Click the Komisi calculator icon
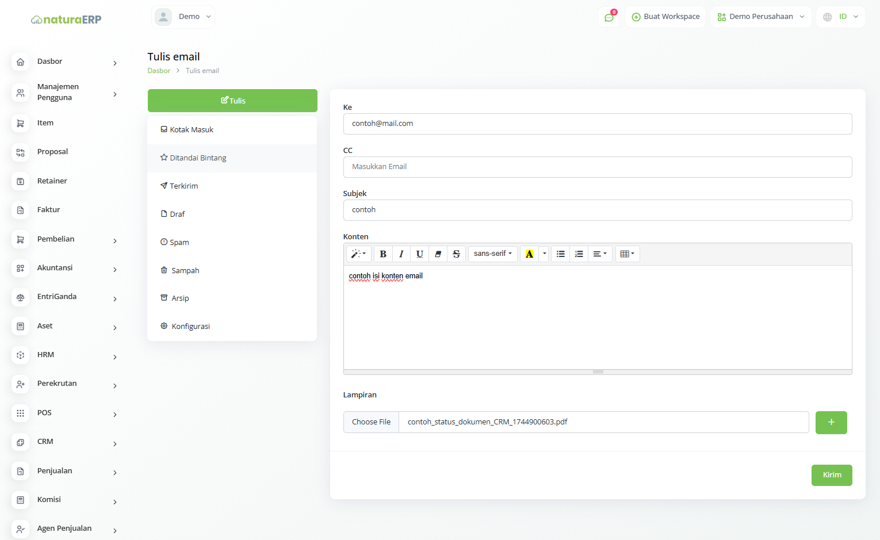Image resolution: width=880 pixels, height=540 pixels. [21, 500]
